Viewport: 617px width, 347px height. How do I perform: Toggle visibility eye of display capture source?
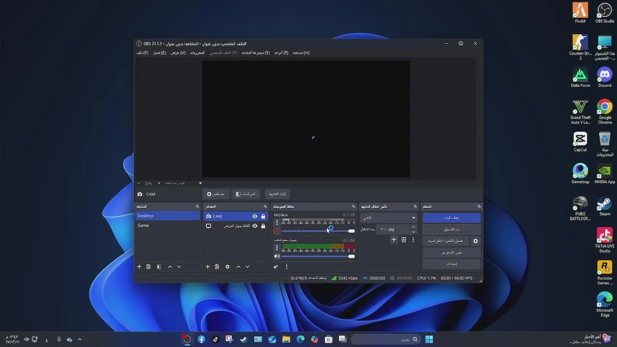coord(255,226)
